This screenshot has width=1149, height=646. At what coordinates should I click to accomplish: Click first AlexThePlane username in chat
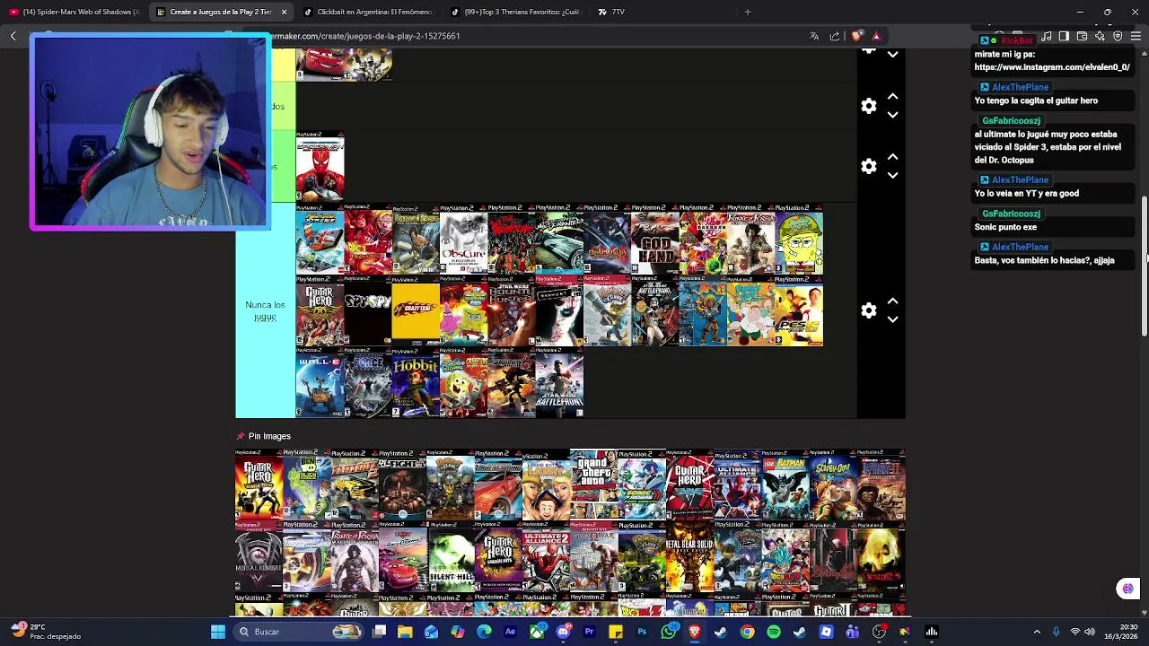(1020, 87)
